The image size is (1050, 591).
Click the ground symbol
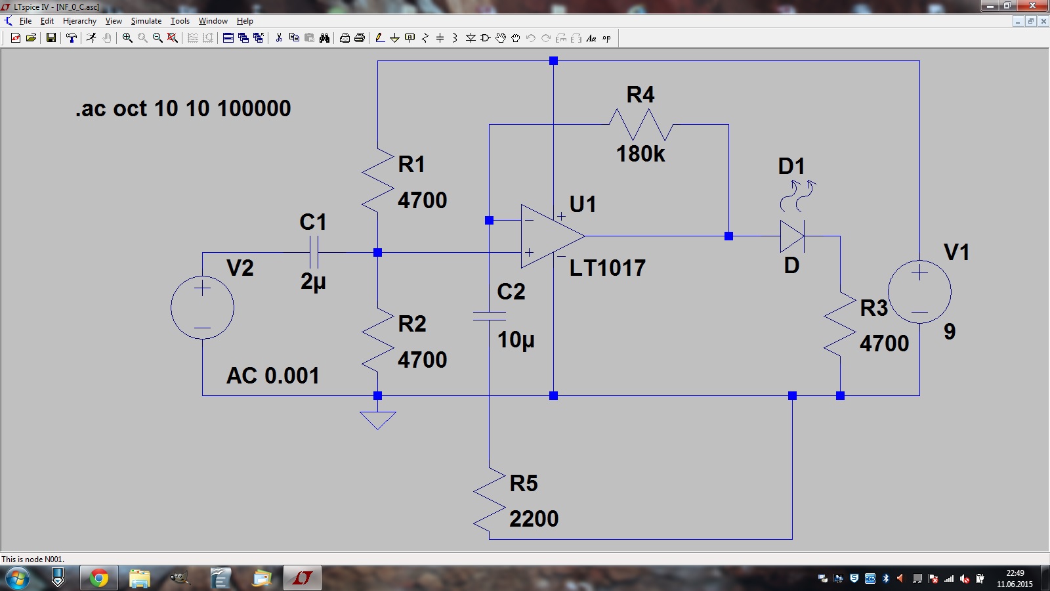click(x=377, y=420)
